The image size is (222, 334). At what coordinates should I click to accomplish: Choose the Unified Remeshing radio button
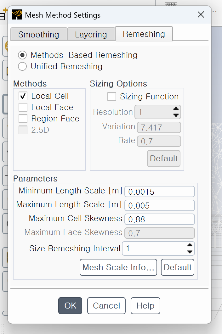coord(22,66)
